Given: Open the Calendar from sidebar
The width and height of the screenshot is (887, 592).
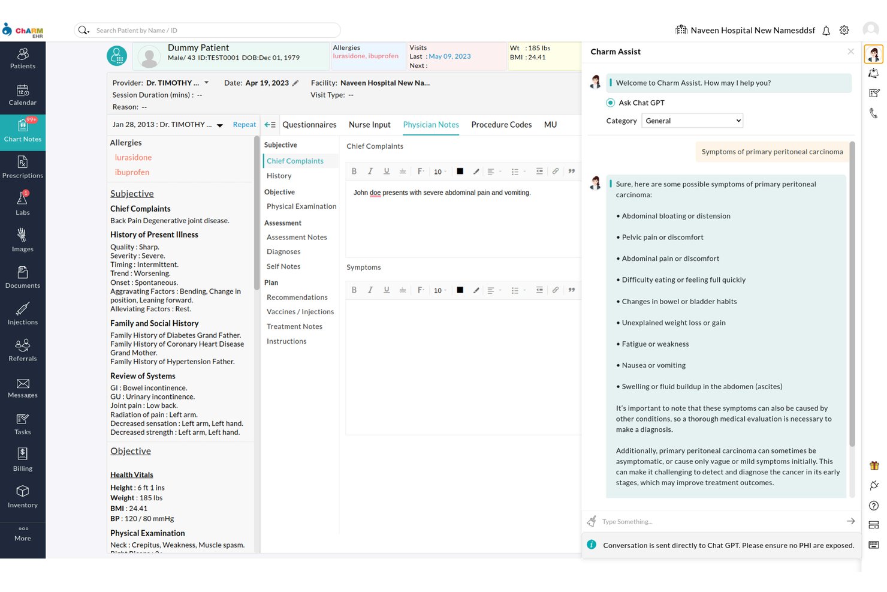Looking at the screenshot, I should pos(23,95).
